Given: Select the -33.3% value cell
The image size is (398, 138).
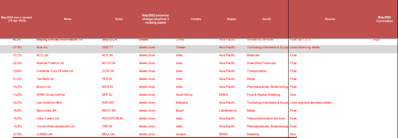Looking at the screenshot, I should [17, 103].
